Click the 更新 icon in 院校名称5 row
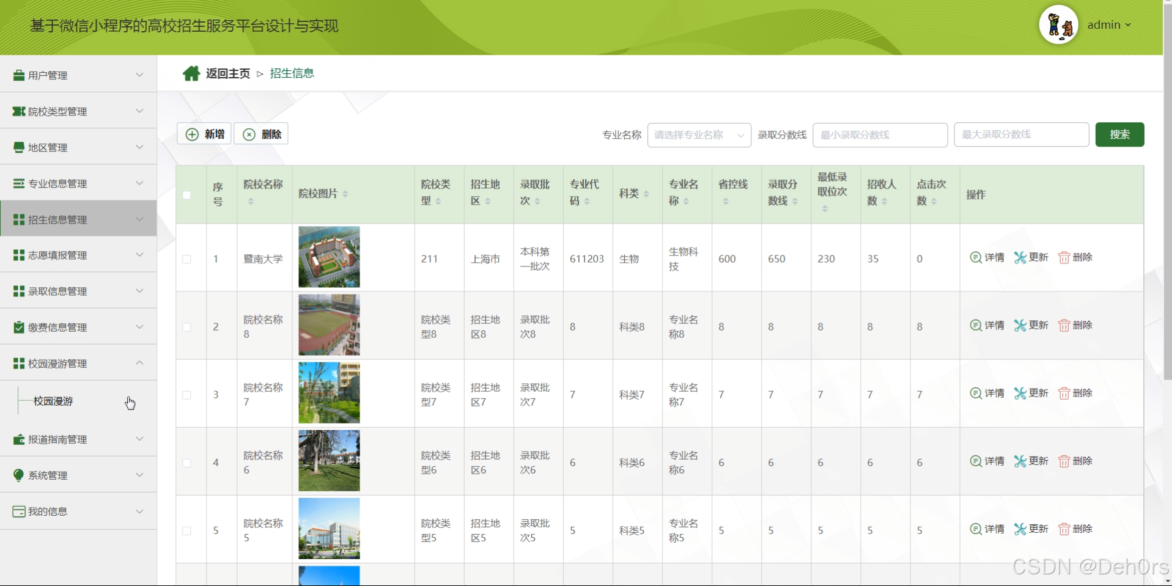Screen dimensions: 1172x586 (1020, 529)
